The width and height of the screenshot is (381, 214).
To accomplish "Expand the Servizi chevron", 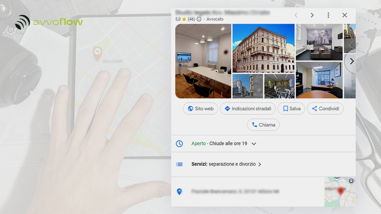I will [260, 164].
